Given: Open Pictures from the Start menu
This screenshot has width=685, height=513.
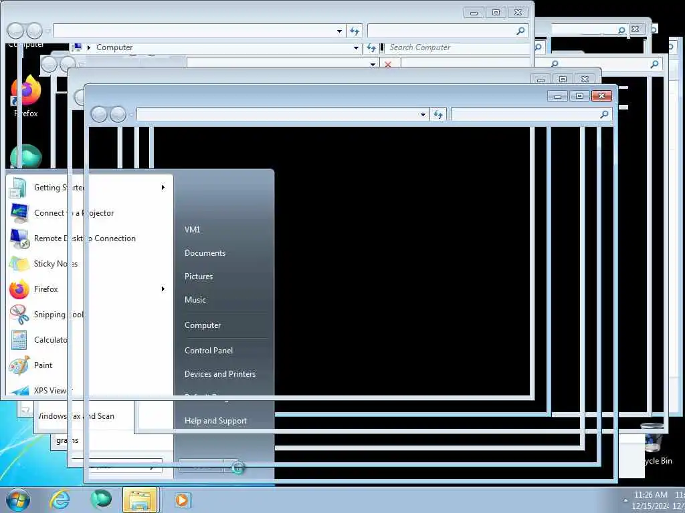Looking at the screenshot, I should (x=199, y=277).
